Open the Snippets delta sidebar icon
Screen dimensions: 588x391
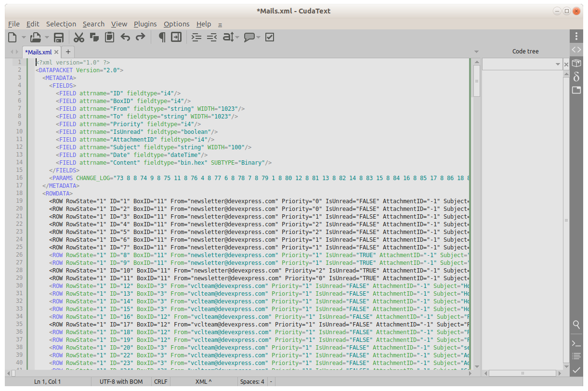(x=576, y=77)
